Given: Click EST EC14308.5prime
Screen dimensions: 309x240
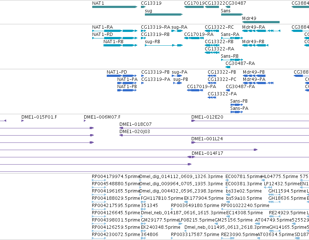Looking at the screenshot, I should pos(228,216).
